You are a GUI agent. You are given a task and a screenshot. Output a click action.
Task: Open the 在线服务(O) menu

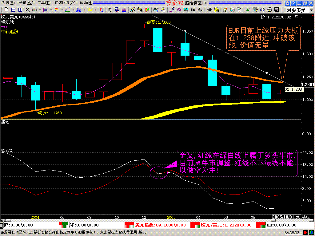coord(65,3)
